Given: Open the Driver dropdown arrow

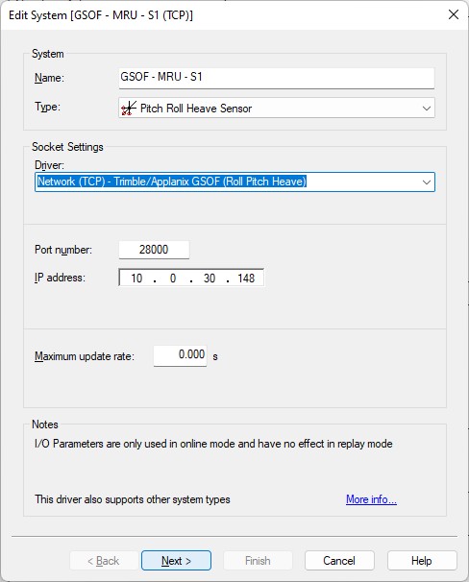Looking at the screenshot, I should click(427, 182).
